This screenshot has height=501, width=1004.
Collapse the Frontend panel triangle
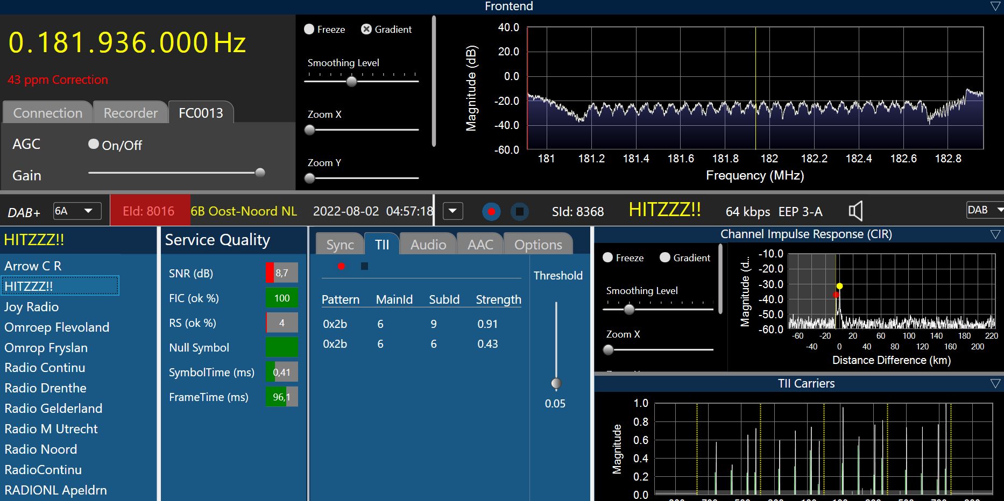click(x=995, y=6)
